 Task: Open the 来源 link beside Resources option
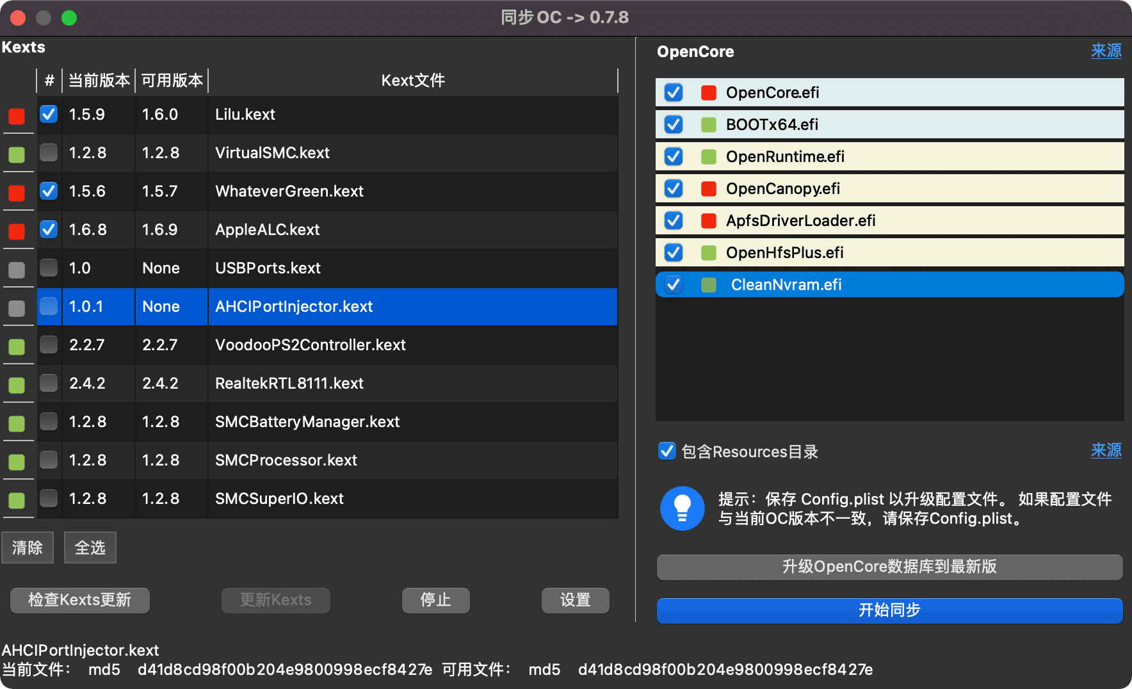click(x=1106, y=450)
